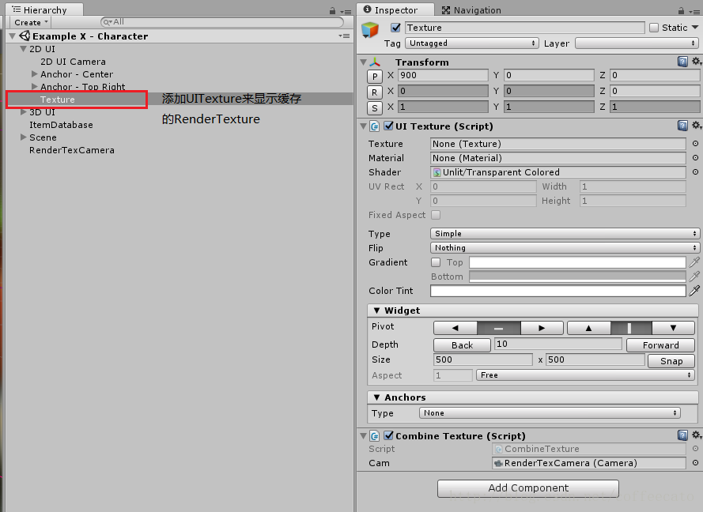Open the Tag Untagged dropdown
The height and width of the screenshot is (512, 703).
click(471, 43)
